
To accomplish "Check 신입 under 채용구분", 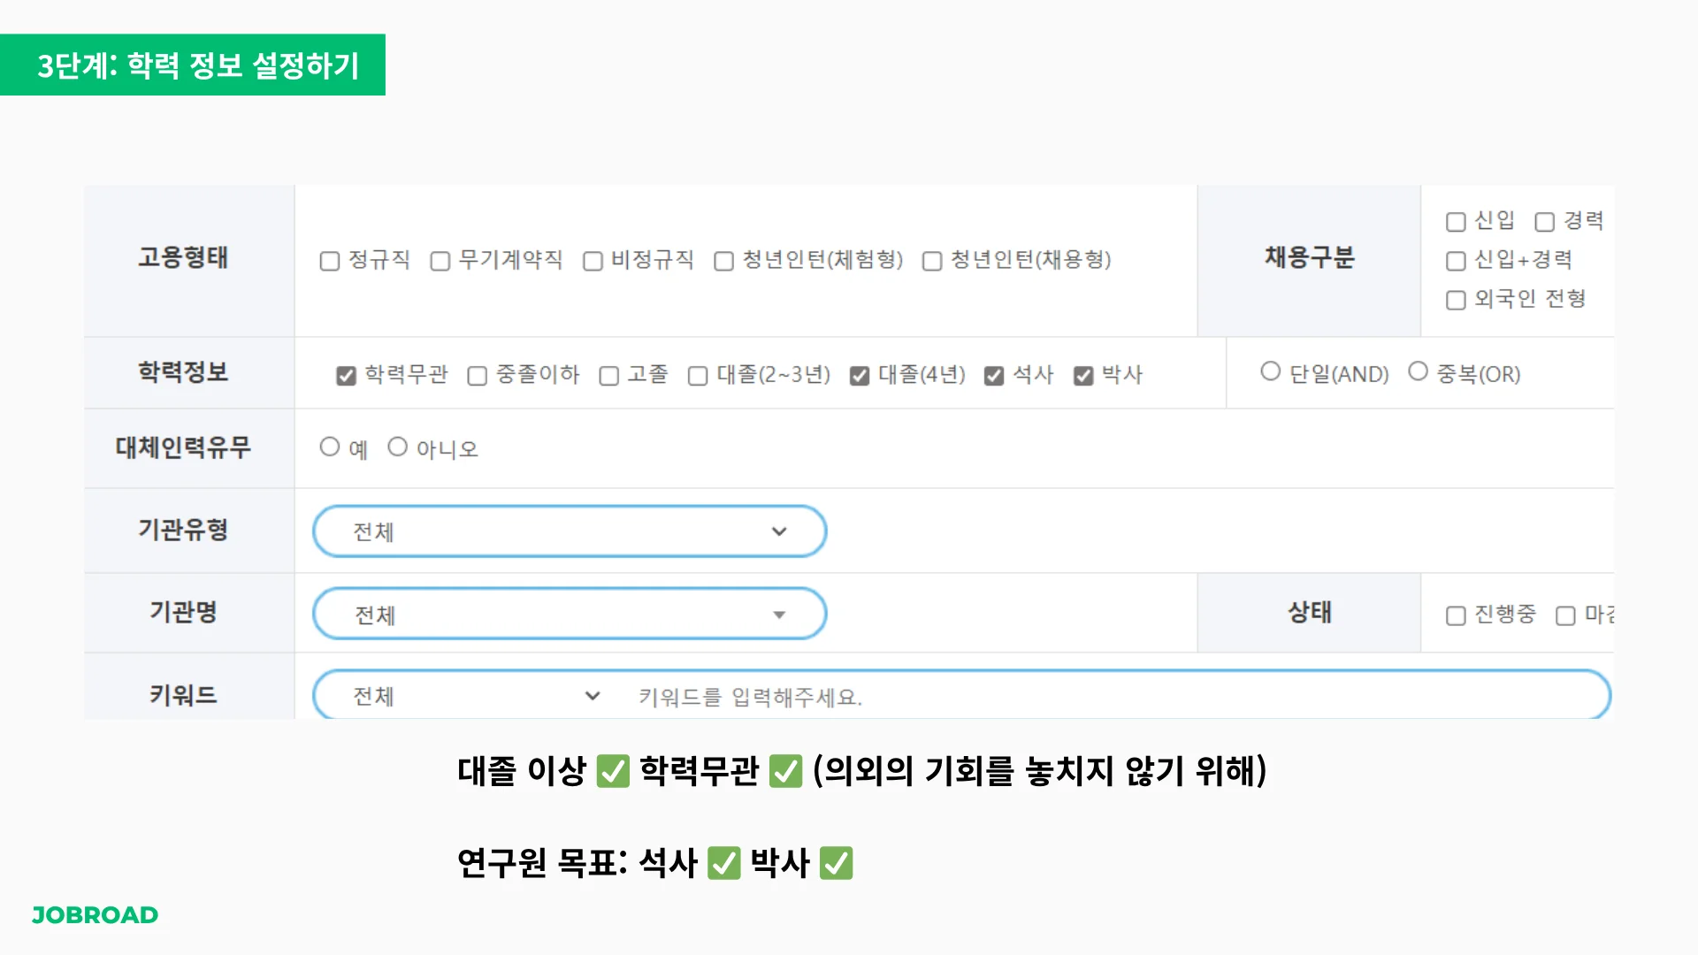I will click(x=1455, y=221).
